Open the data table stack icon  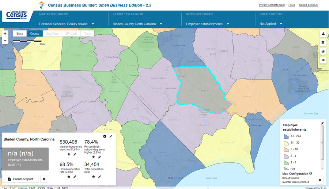[323, 43]
